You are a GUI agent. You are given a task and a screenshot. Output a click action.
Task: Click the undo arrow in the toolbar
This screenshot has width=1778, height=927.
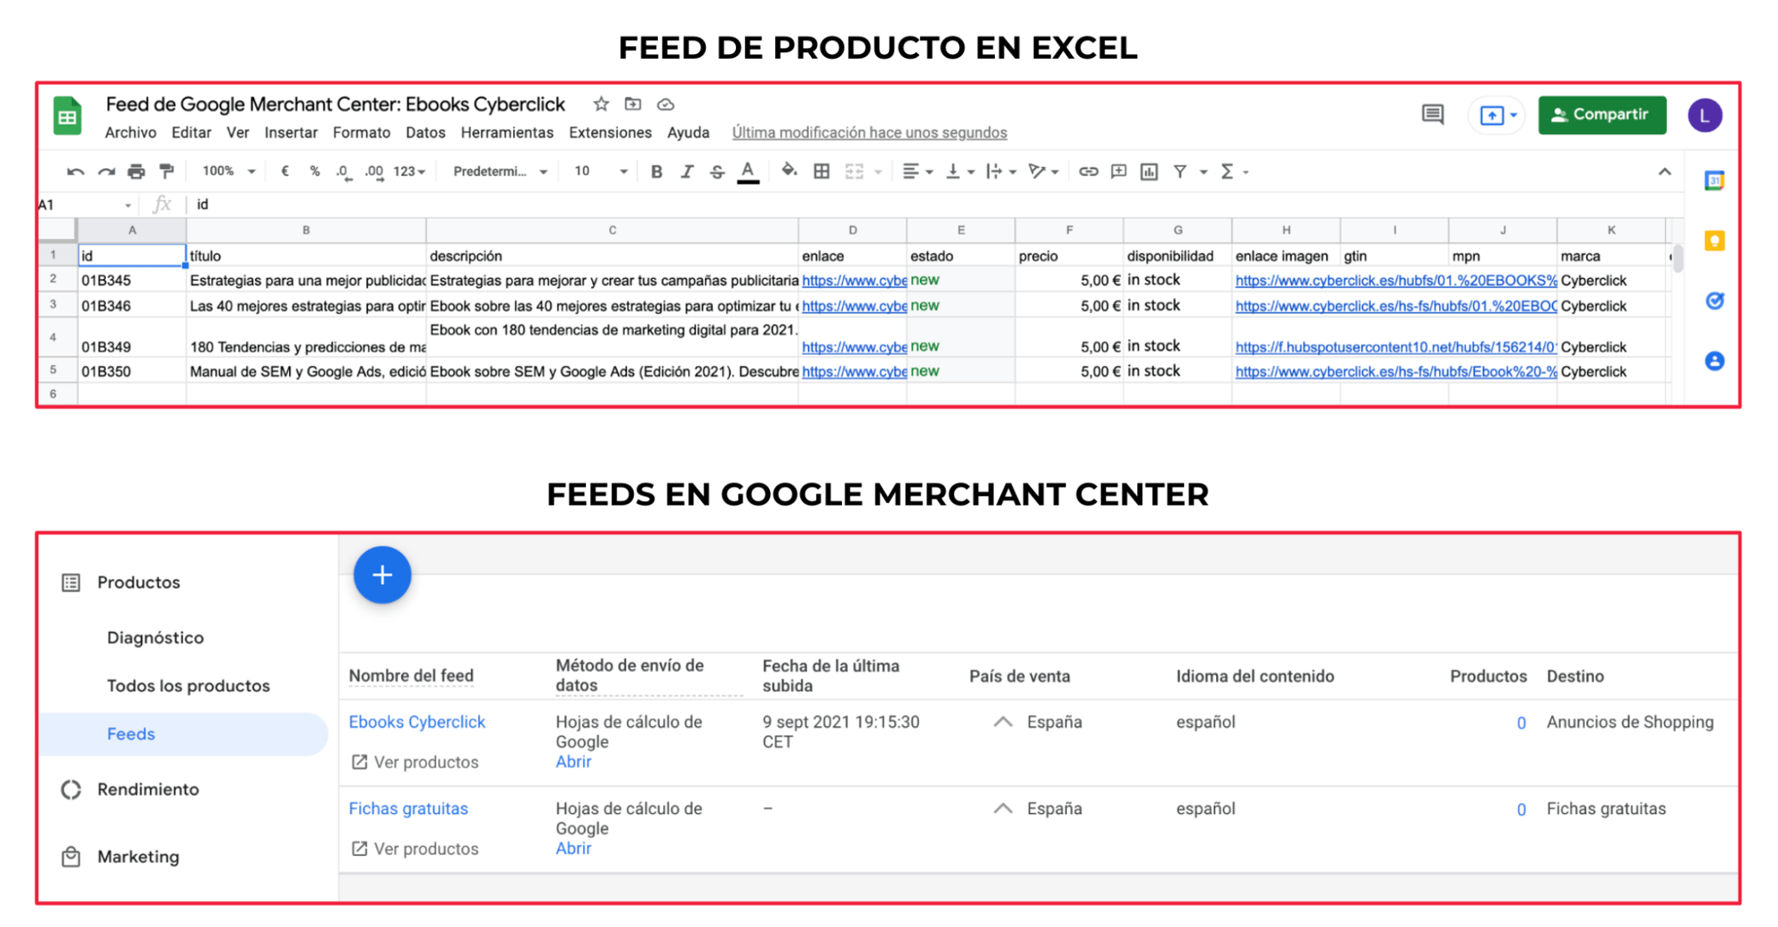point(76,172)
